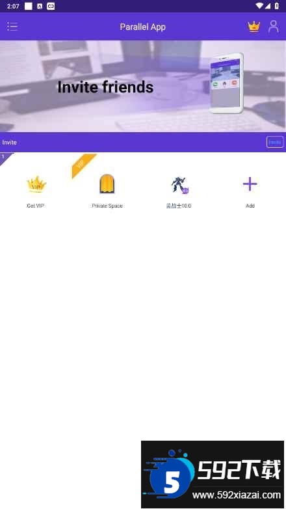Click the Invite button on purple bar
The height and width of the screenshot is (509, 286).
coord(275,142)
